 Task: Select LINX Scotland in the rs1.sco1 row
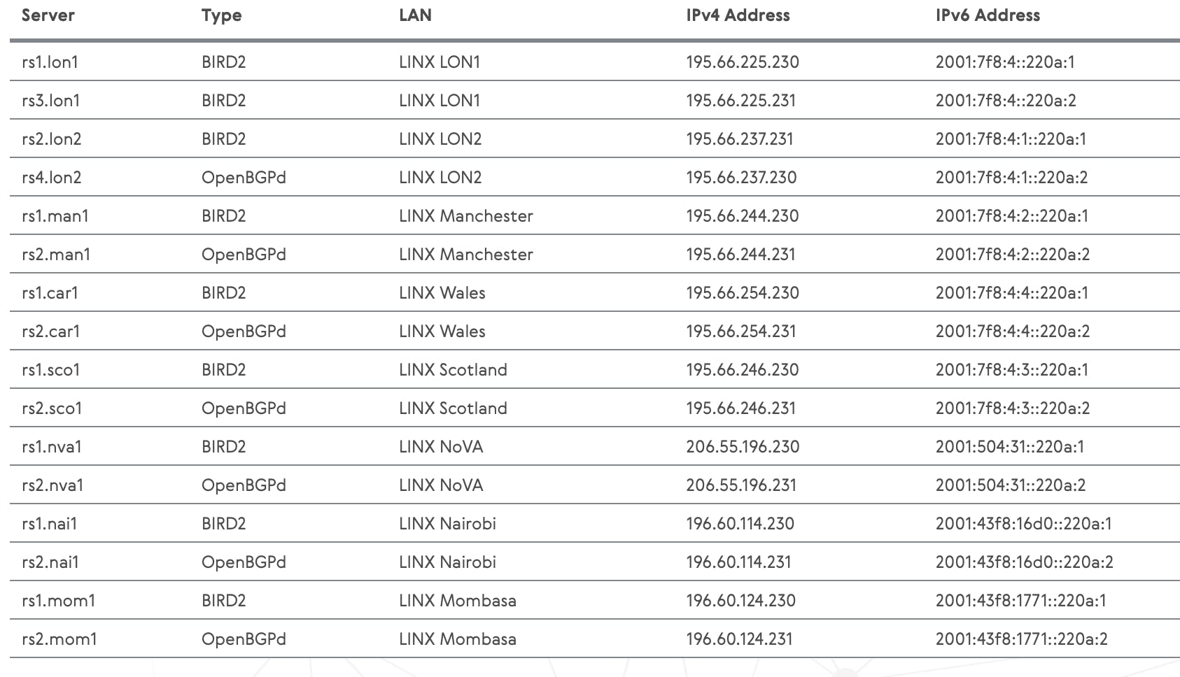point(453,370)
